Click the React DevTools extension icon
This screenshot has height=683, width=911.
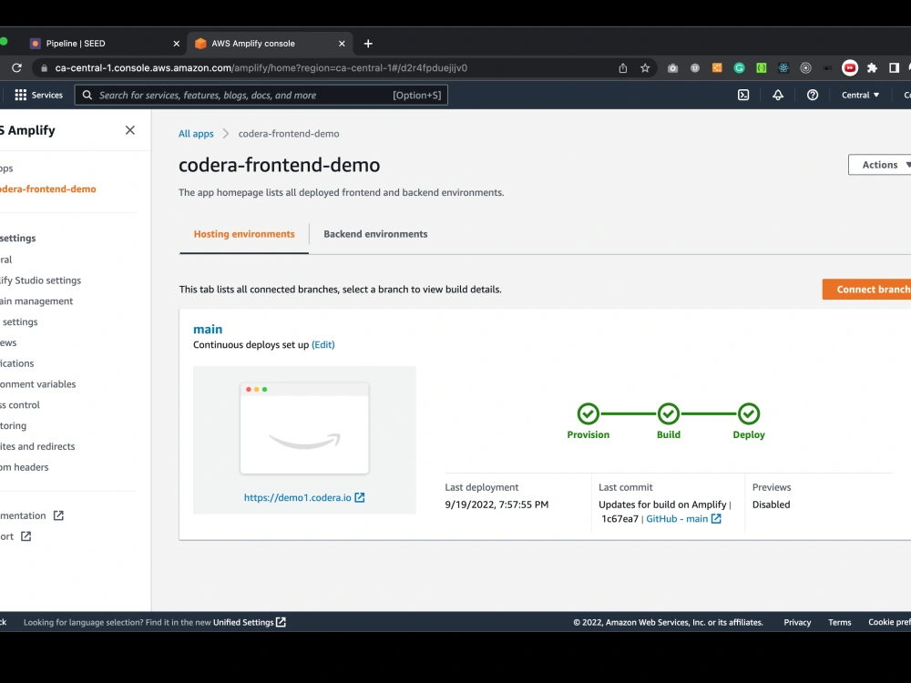[x=783, y=68]
